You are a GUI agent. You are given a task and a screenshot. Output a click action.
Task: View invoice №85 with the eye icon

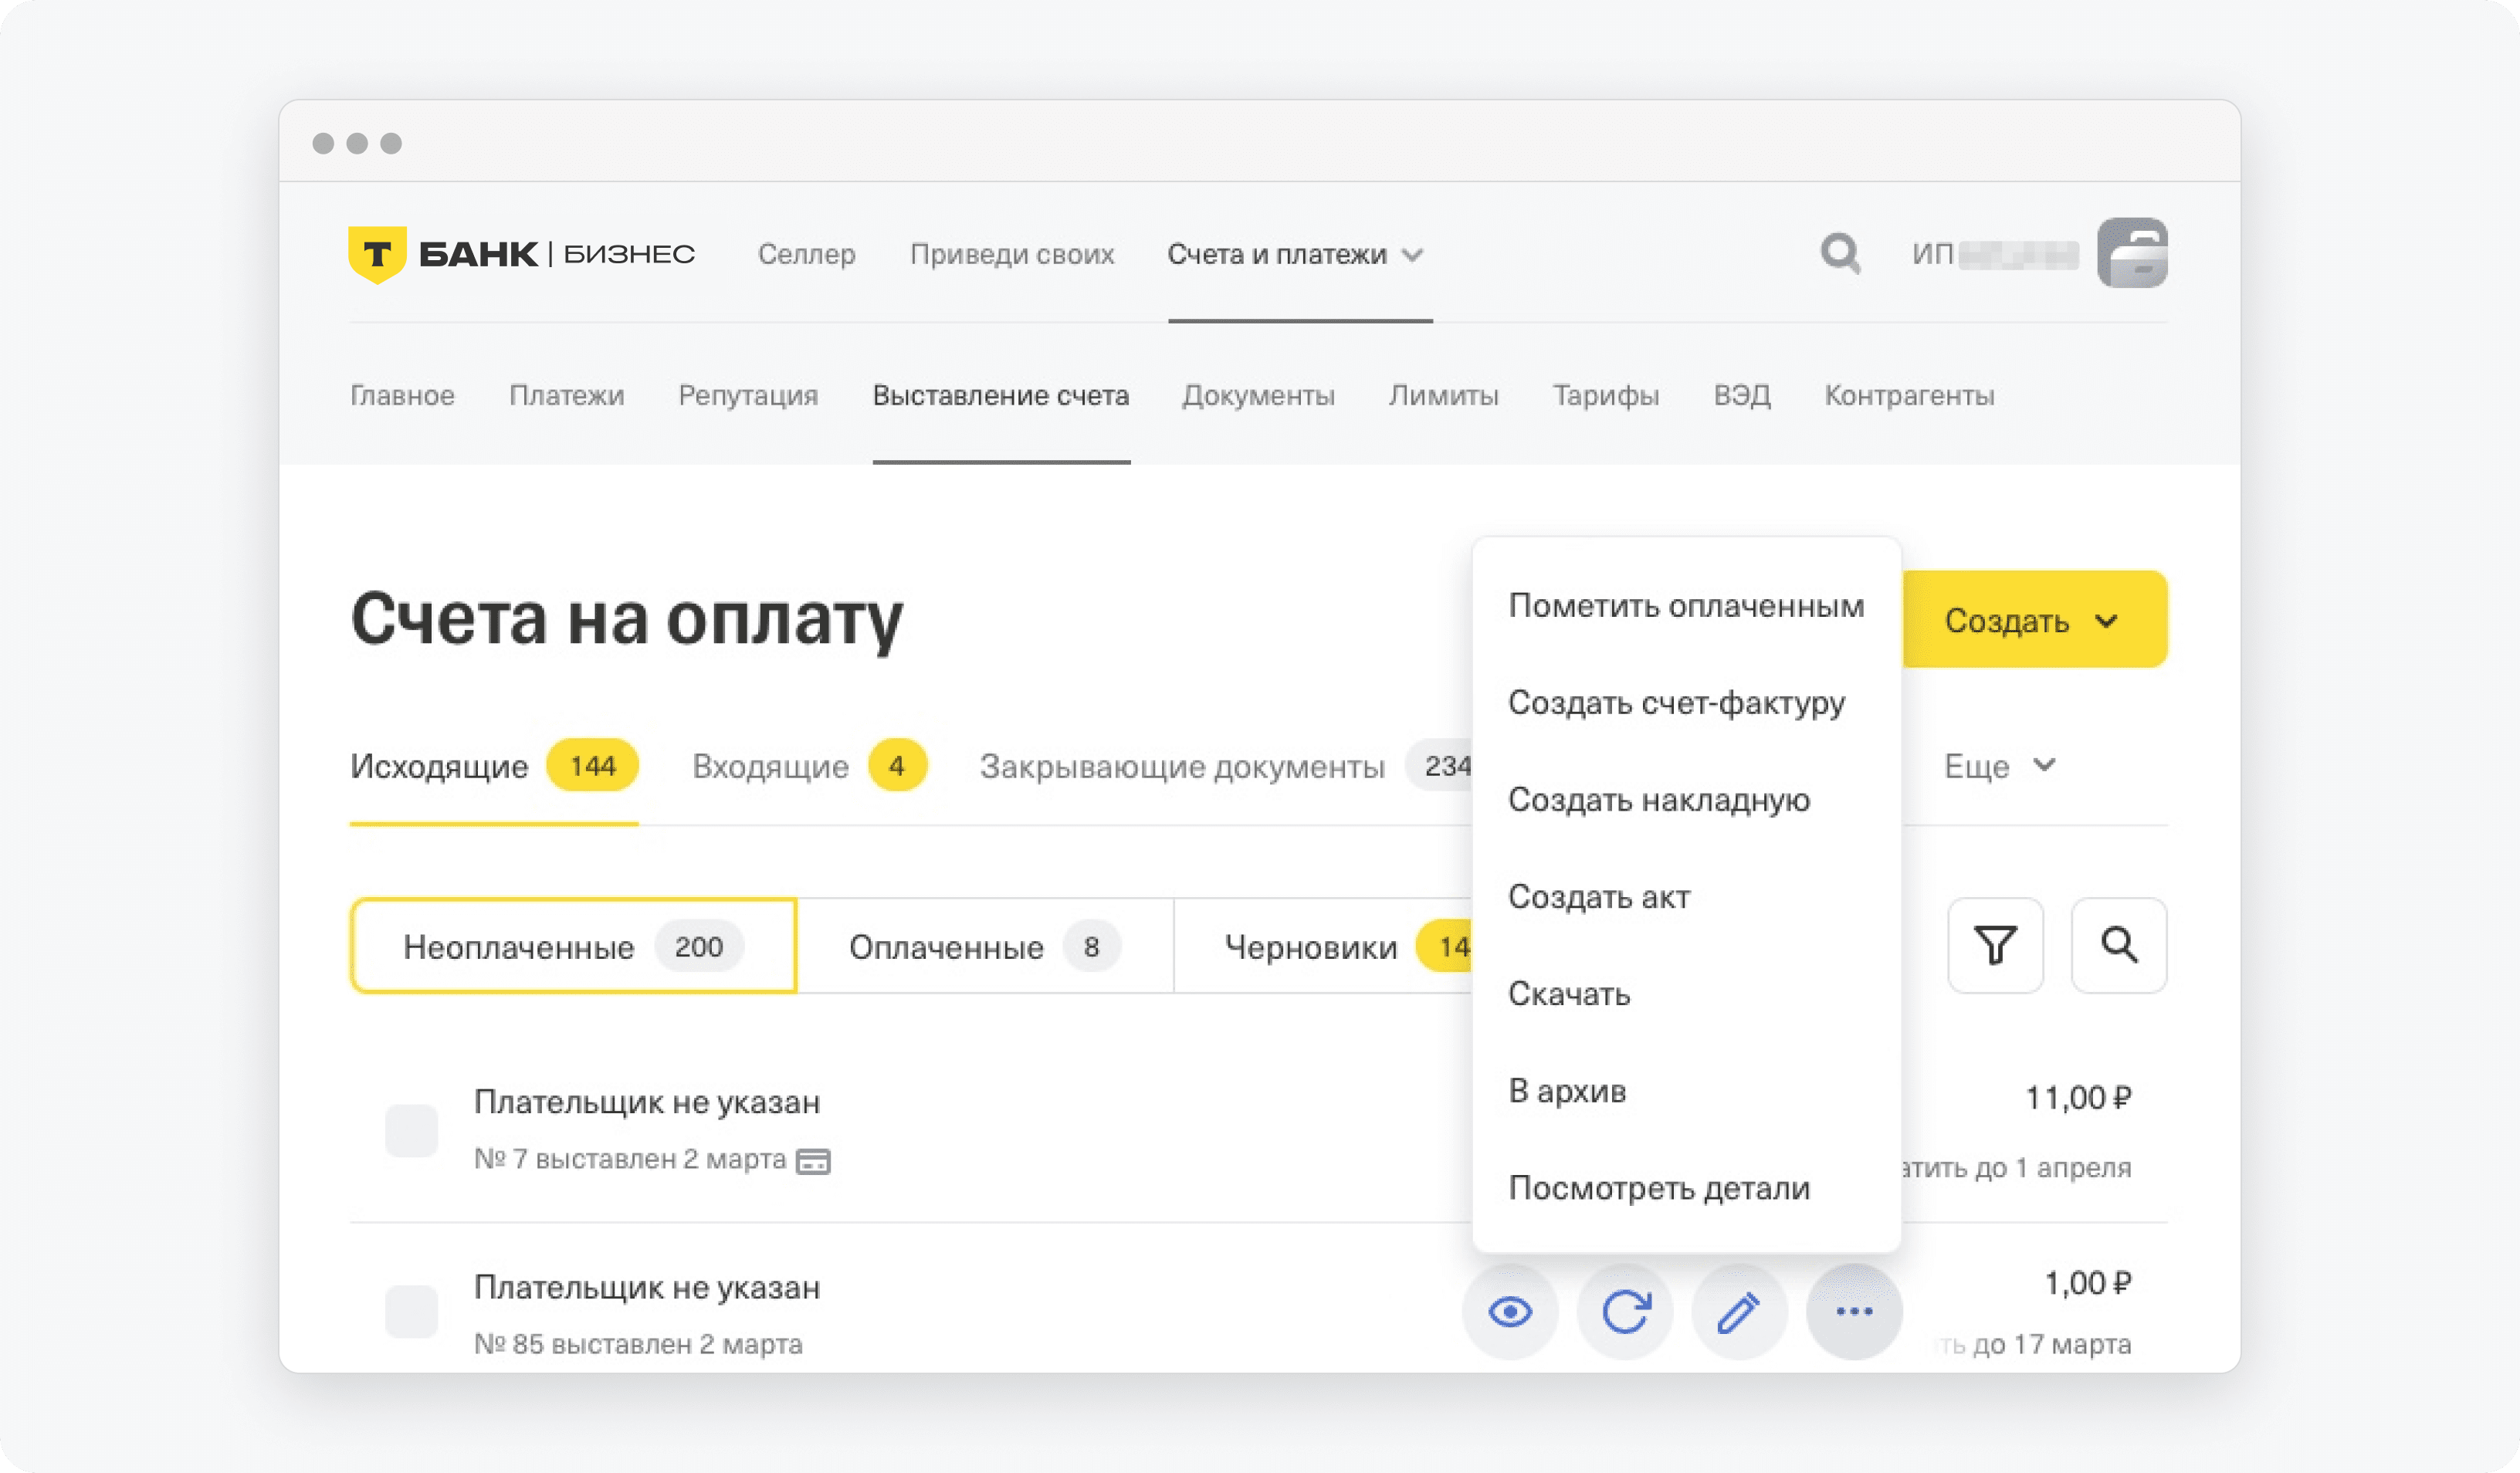pyautogui.click(x=1510, y=1311)
